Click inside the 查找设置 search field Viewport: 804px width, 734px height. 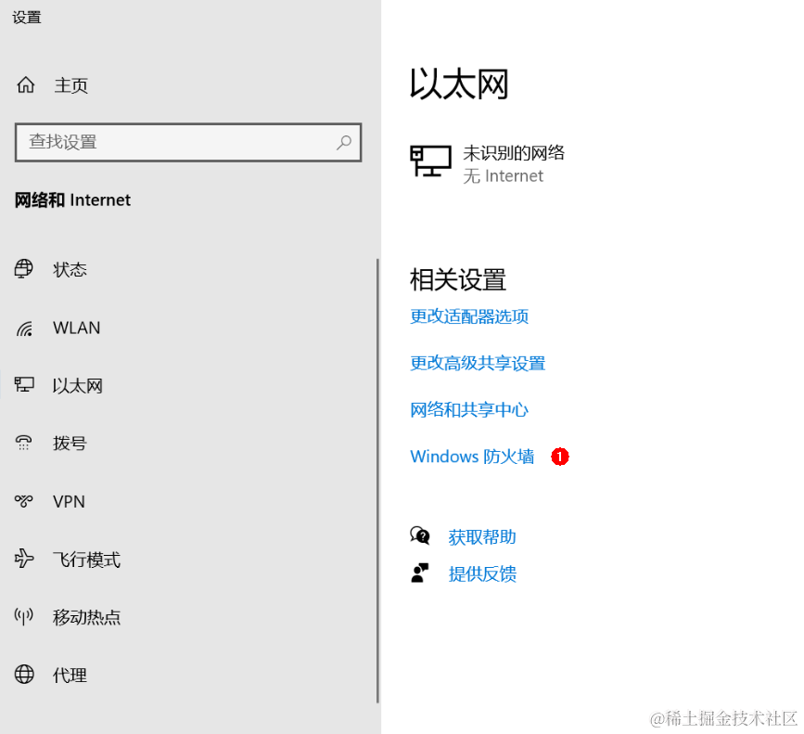167,143
